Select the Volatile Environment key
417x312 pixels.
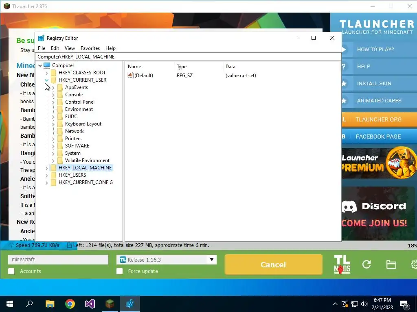coord(87,160)
